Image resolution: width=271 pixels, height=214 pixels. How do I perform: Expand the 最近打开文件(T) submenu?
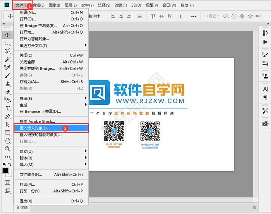50,45
